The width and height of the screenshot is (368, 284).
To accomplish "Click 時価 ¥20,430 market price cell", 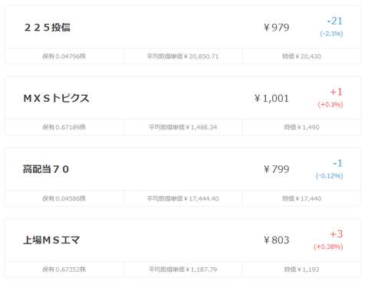I will (x=301, y=56).
